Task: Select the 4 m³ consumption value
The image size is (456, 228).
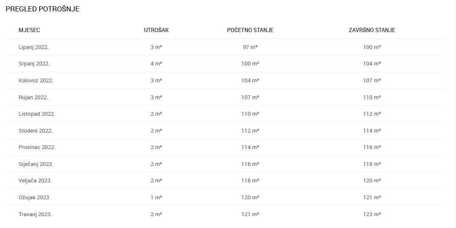Action: click(x=156, y=64)
